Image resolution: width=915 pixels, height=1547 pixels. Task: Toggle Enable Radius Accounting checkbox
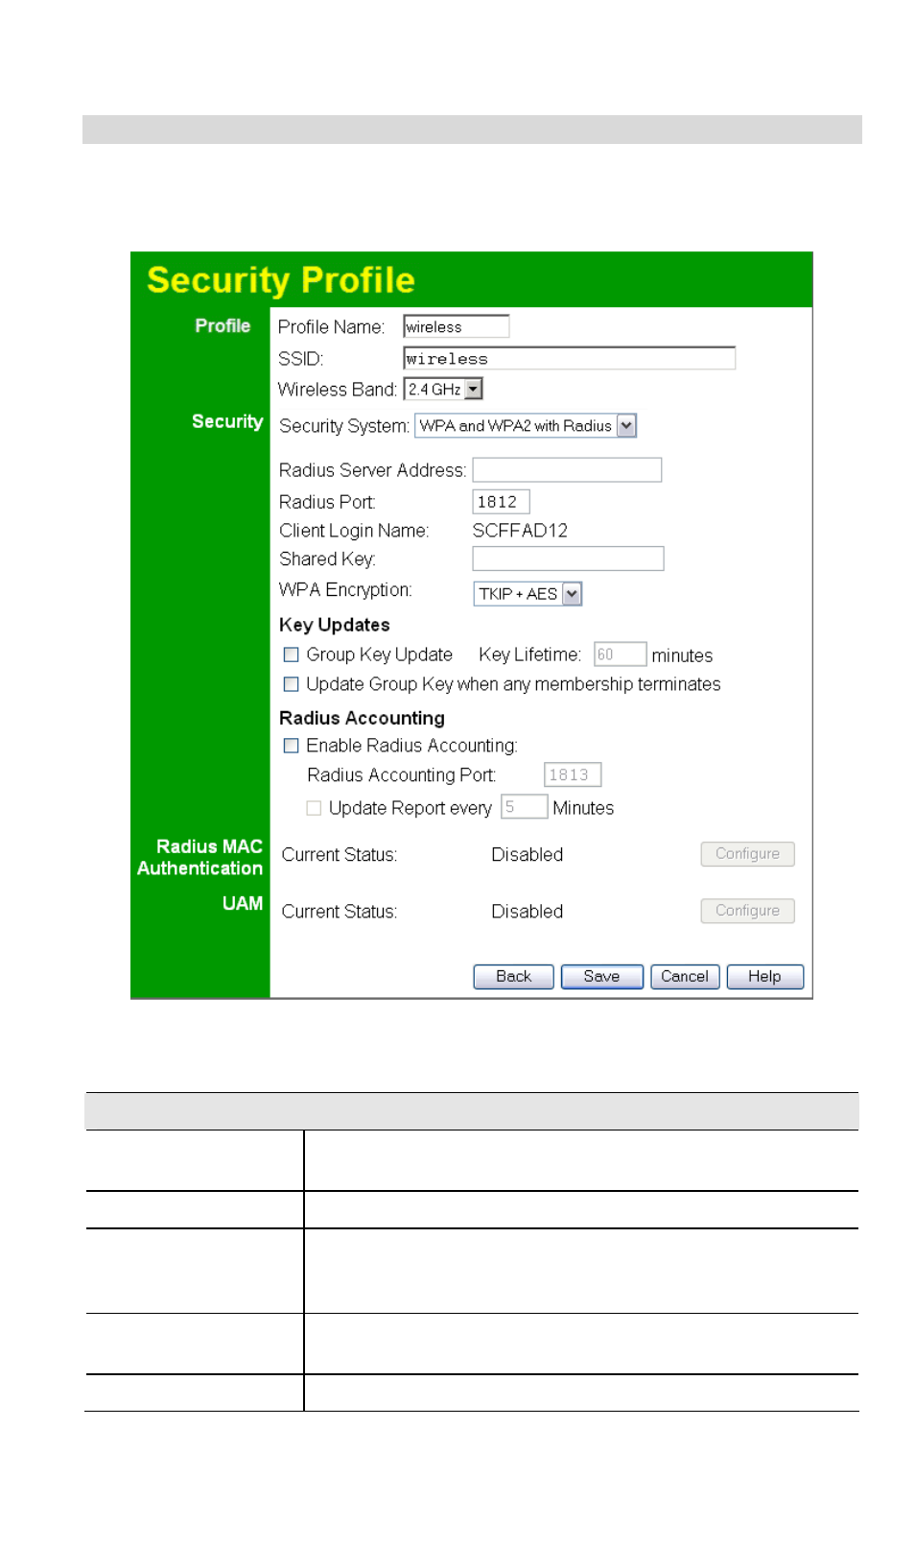(291, 746)
